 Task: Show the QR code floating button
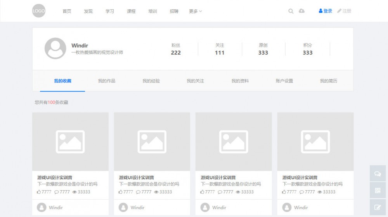tap(378, 190)
